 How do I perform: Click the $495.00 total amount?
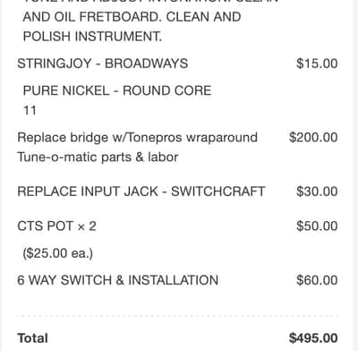tap(313, 338)
